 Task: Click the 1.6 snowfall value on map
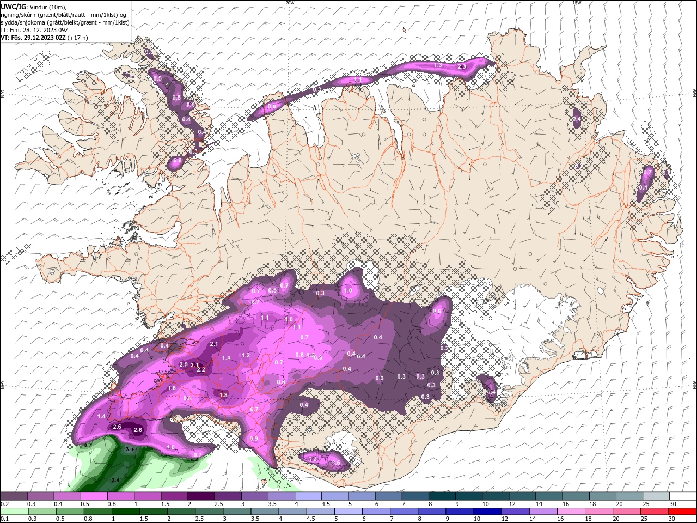pos(172,388)
